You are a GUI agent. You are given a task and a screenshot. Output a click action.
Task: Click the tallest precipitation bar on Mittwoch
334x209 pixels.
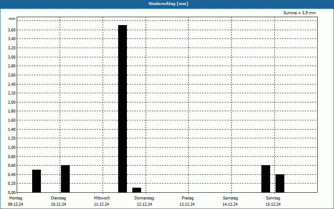(x=122, y=109)
